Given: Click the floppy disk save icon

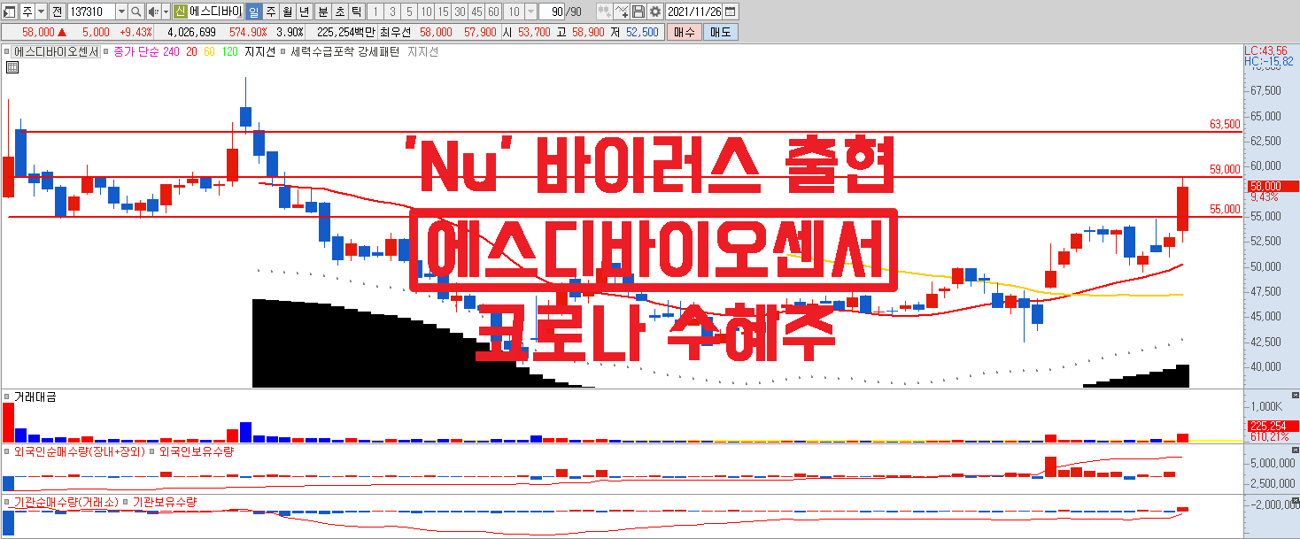Looking at the screenshot, I should click(x=638, y=12).
